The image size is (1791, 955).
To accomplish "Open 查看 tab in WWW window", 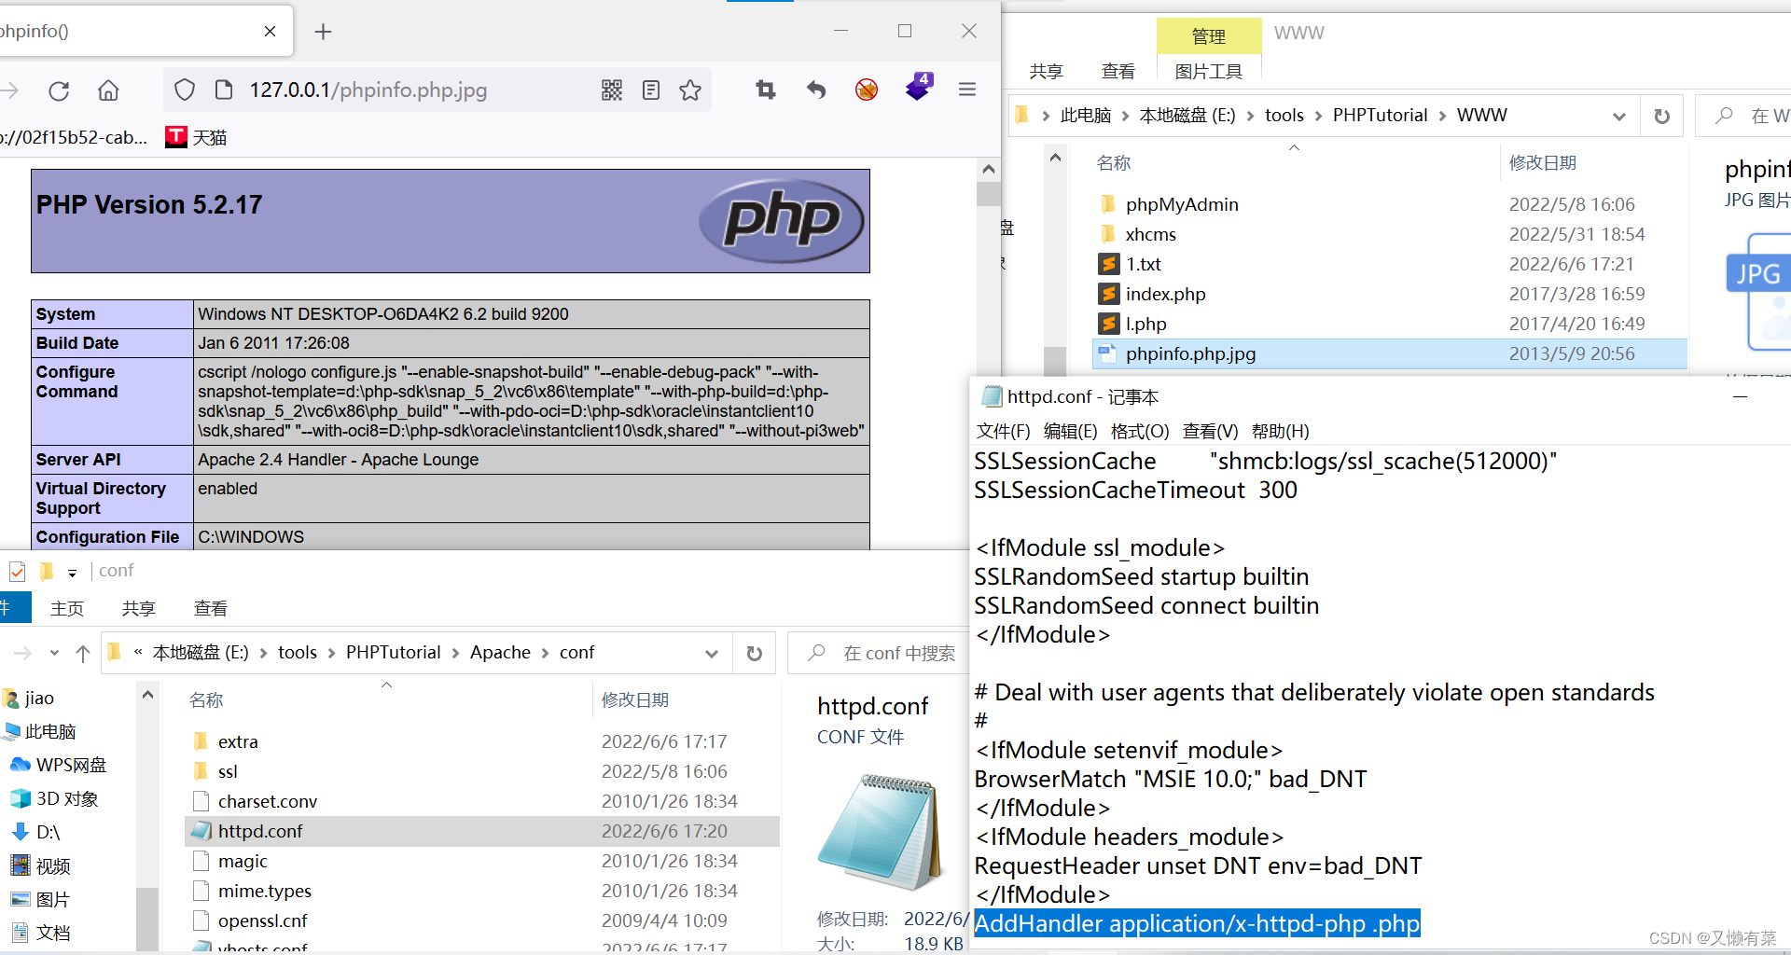I will click(x=1118, y=71).
